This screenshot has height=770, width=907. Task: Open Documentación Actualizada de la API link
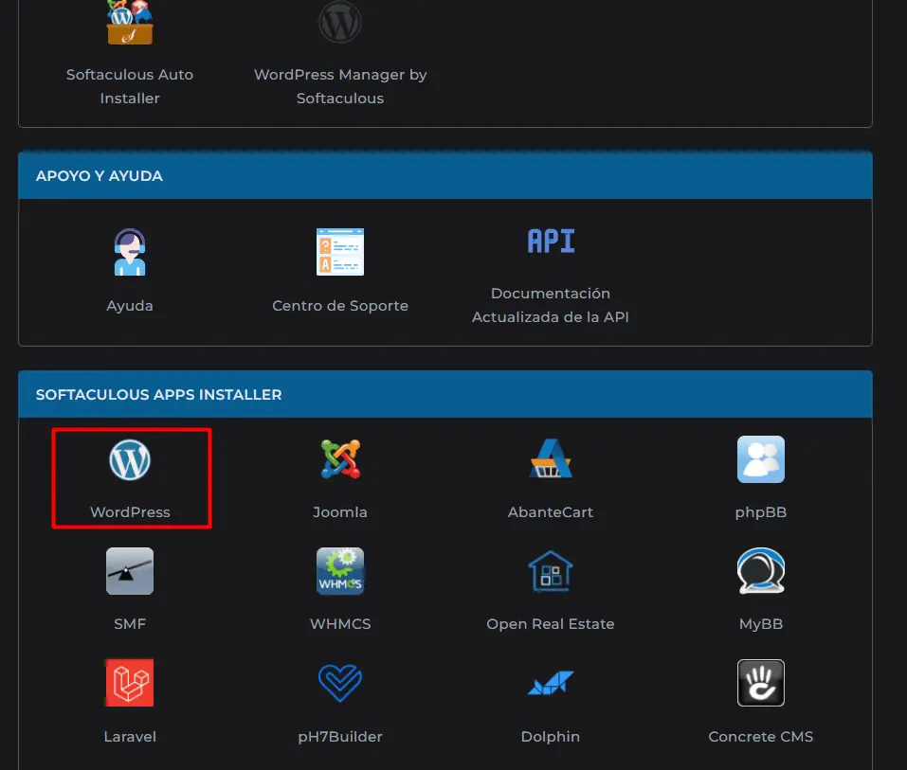point(551,305)
